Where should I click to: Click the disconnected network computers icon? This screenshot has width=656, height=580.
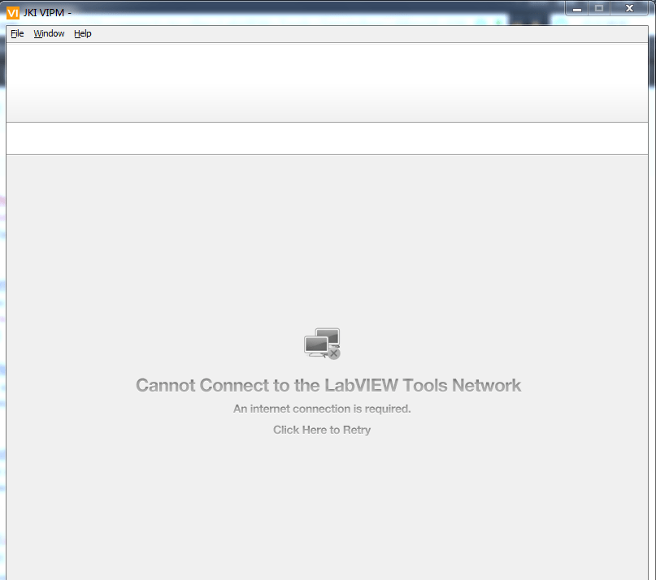(322, 344)
